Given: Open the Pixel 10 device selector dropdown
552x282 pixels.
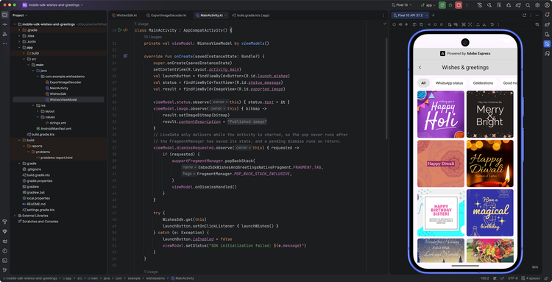Looking at the screenshot, I should (x=403, y=5).
